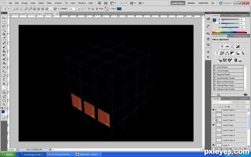Click the red R channel slider
The image size is (251, 157).
click(x=230, y=20)
